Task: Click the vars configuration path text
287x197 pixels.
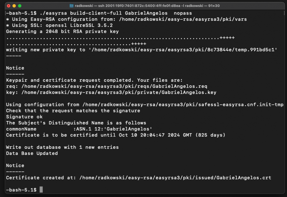Action: click(183, 19)
